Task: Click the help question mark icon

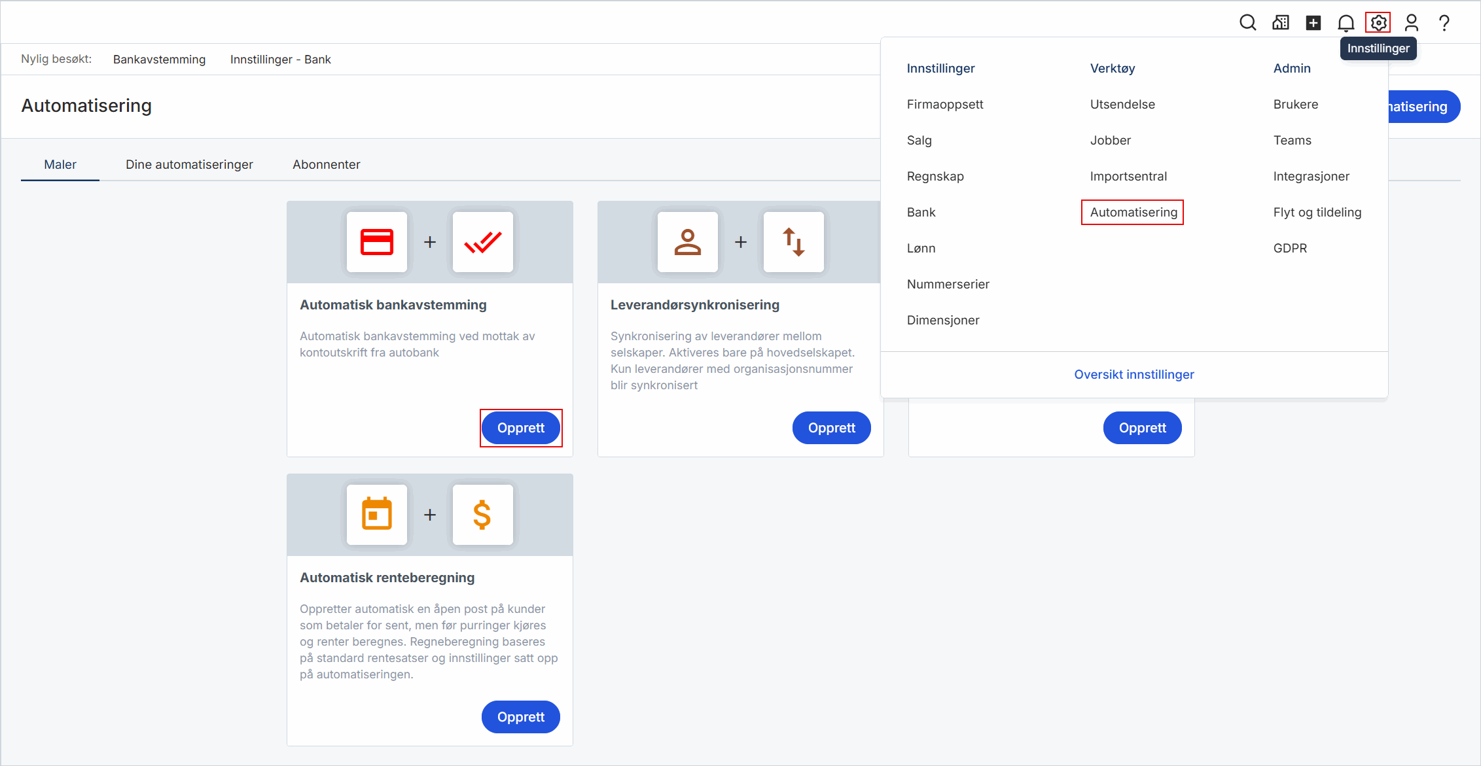Action: click(1444, 23)
